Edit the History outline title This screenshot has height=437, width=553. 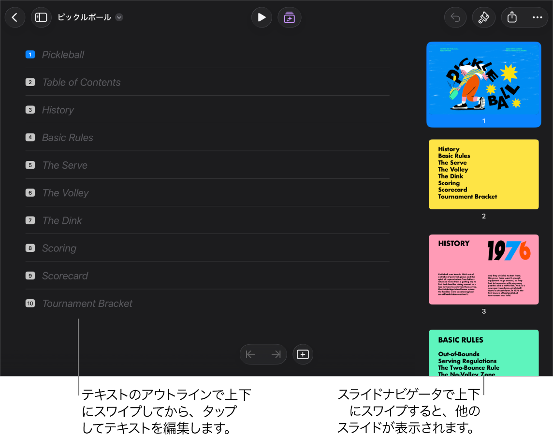(58, 110)
